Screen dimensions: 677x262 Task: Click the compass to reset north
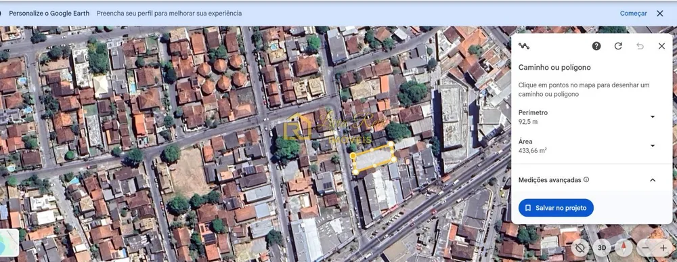pos(624,248)
